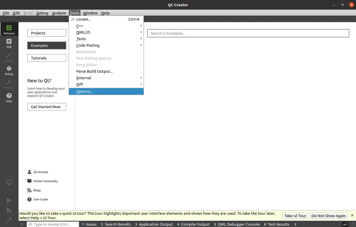
Task: Open Issues output pane
Action: 89,224
